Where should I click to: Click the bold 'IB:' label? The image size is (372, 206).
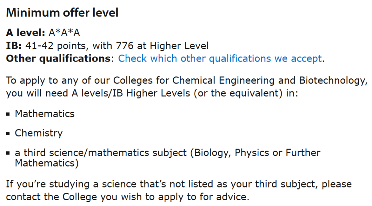point(14,45)
